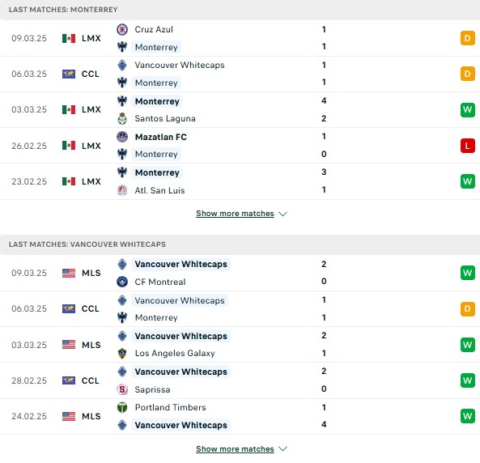The image size is (480, 463).
Task: Click the Atl. San Luis crest icon
Action: (x=122, y=190)
